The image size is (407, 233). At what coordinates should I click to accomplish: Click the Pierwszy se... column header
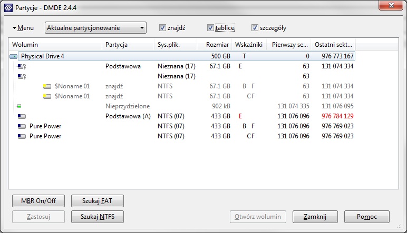click(x=289, y=45)
